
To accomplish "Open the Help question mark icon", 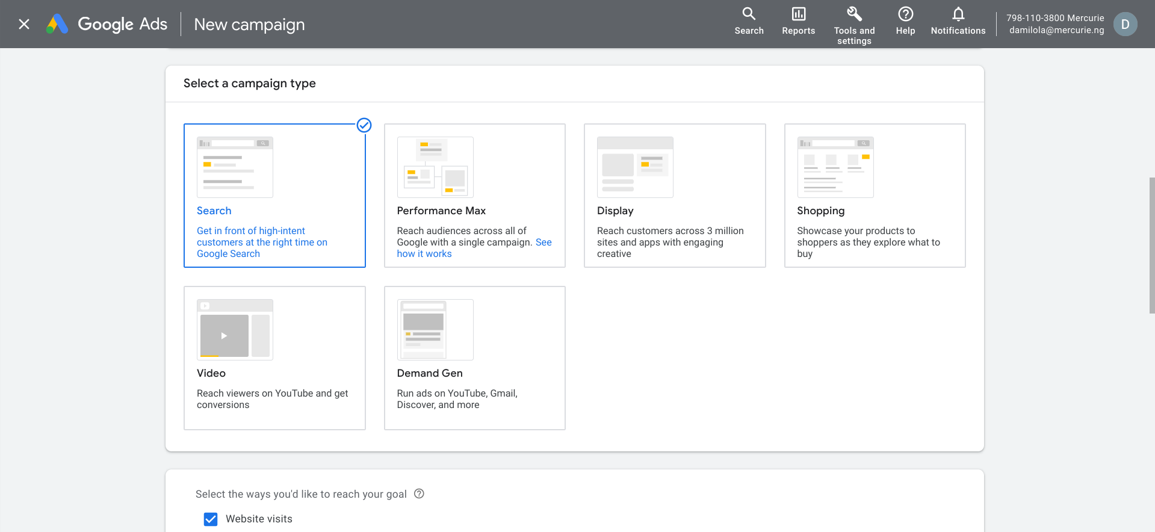I will tap(905, 14).
